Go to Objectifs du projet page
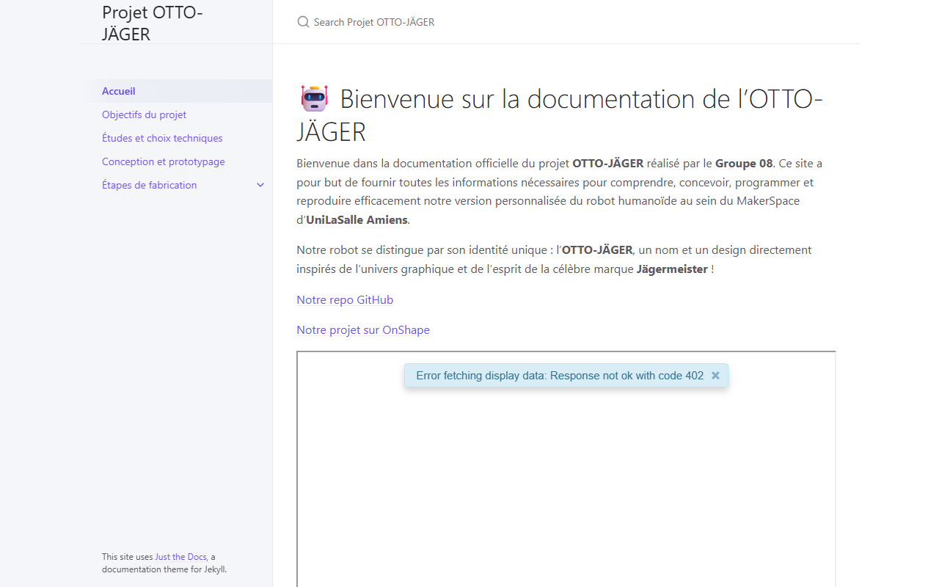Image resolution: width=939 pixels, height=587 pixels. pos(144,114)
